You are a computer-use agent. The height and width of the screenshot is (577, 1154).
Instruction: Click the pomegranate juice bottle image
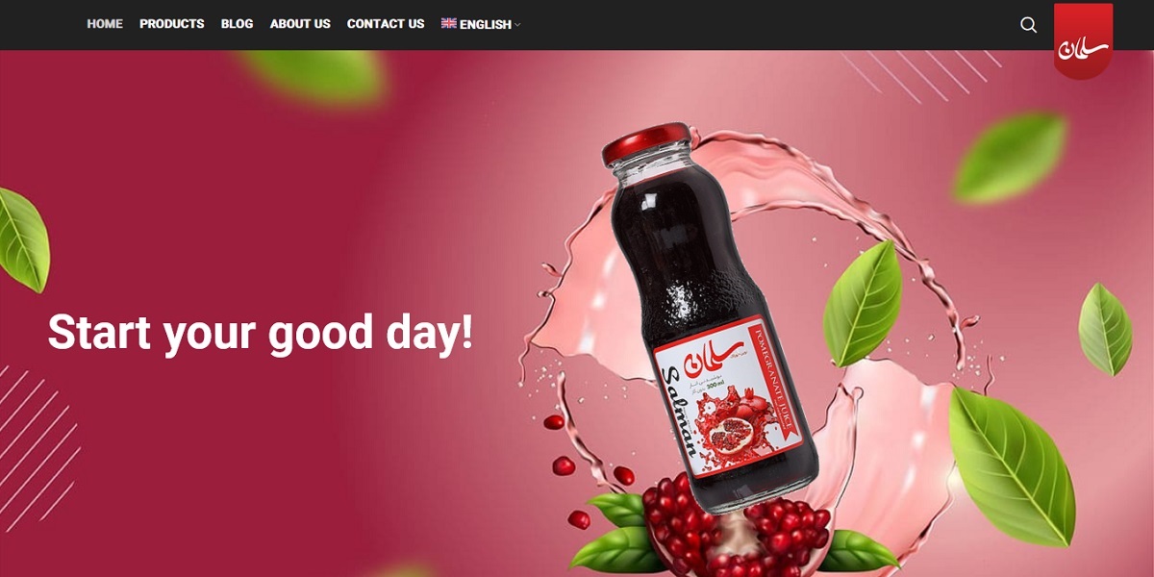click(708, 317)
